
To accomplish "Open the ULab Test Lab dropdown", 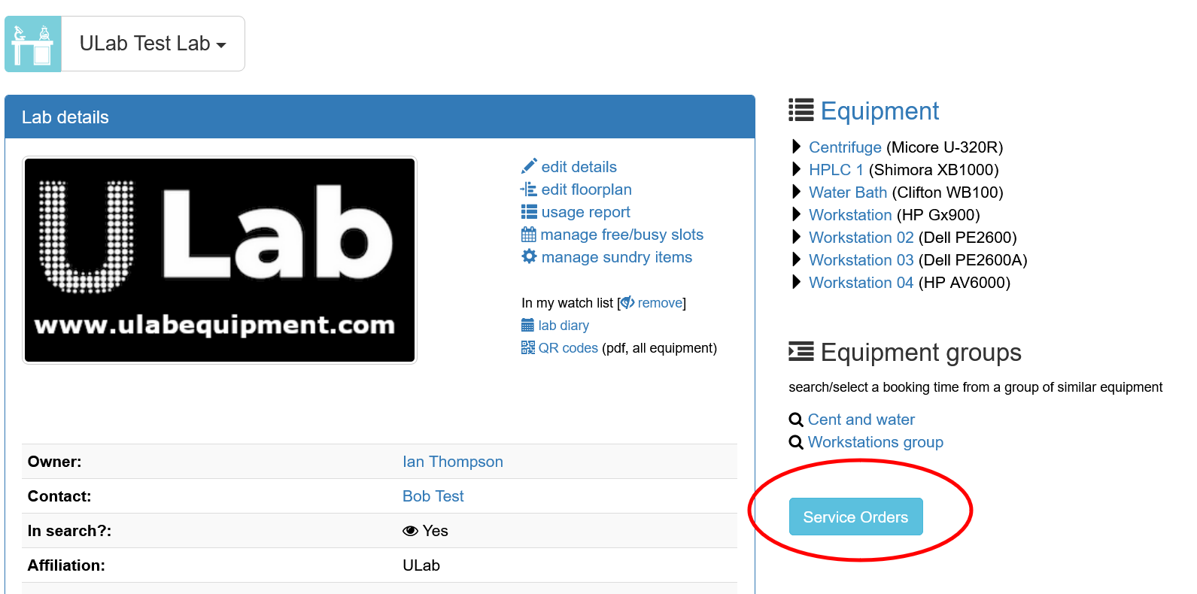I will pyautogui.click(x=153, y=44).
